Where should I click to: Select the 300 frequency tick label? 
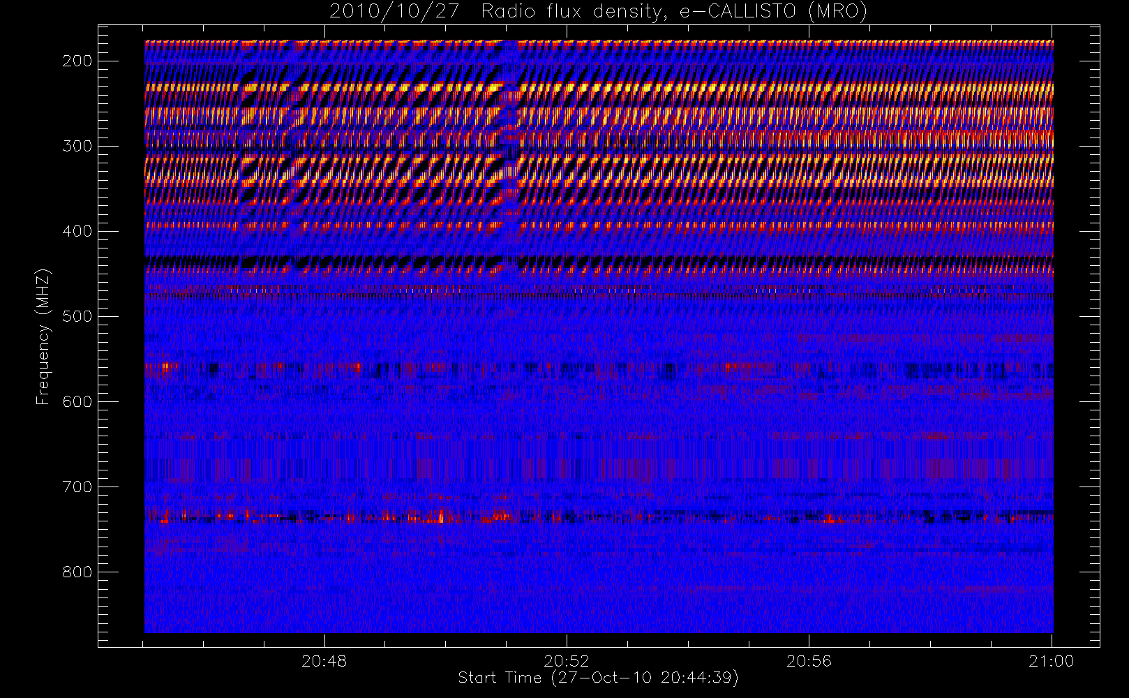[x=77, y=146]
